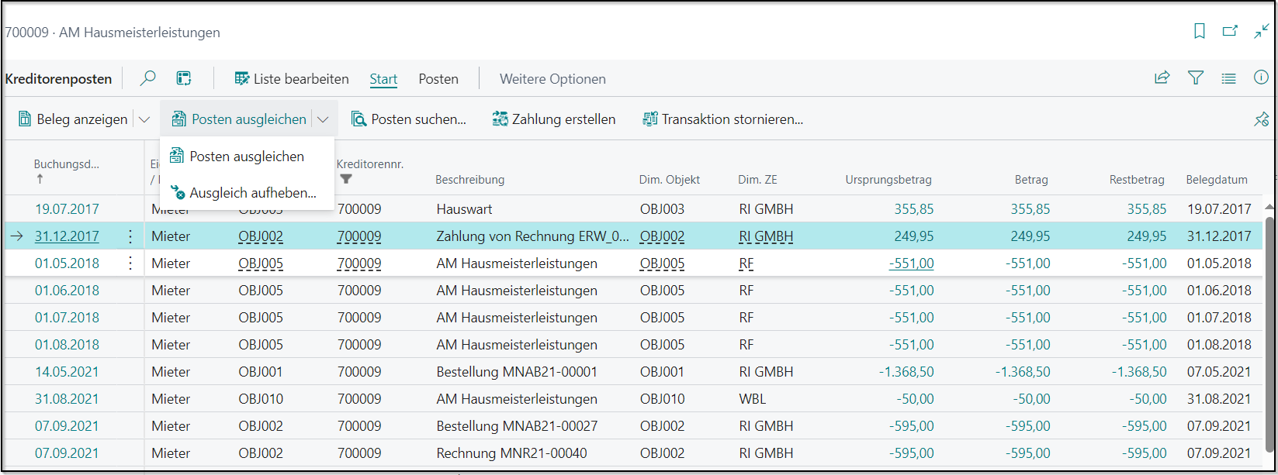Open row menu dots for 01.05.2018
This screenshot has width=1278, height=475.
coord(130,263)
